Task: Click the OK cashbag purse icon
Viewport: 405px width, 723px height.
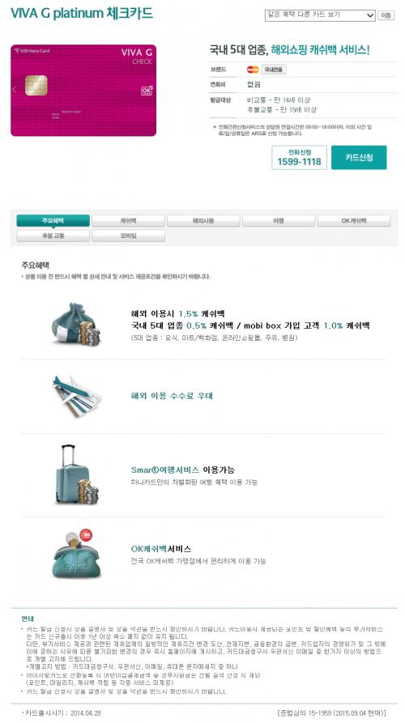Action: [77, 553]
